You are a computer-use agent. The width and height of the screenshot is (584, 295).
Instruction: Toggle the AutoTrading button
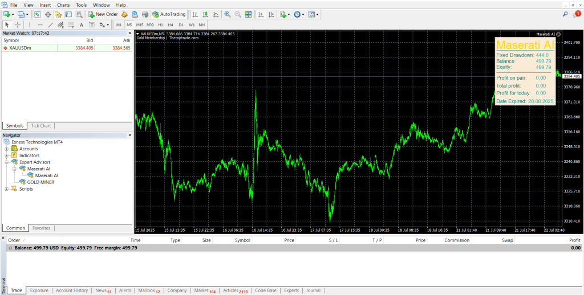pos(169,14)
